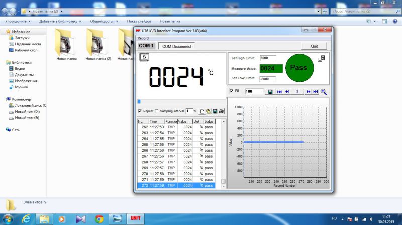Print the record table
Image resolution: width=402 pixels, height=225 pixels.
click(221, 111)
